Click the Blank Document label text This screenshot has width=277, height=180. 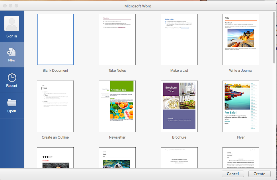[x=55, y=71]
